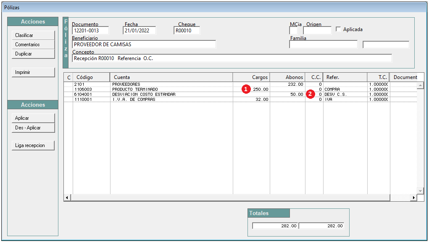Select DESVIACION COSTO ESTANDAR row
Image resolution: width=429 pixels, height=242 pixels.
click(240, 95)
